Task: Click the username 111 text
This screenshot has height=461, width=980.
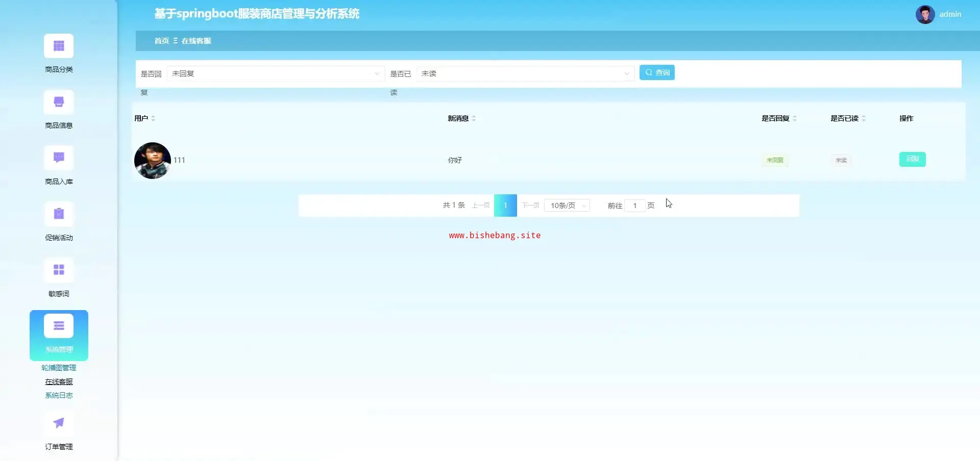Action: pyautogui.click(x=179, y=160)
